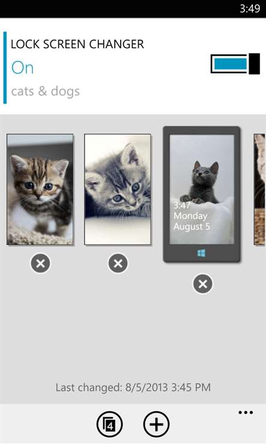Screen dimensions: 266x444
Task: Tap the blue accent bar beside title
Action: tap(5, 67)
